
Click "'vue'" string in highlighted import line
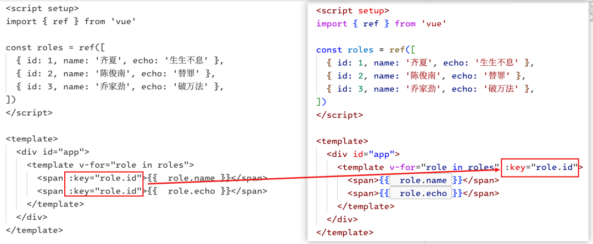[x=433, y=24]
